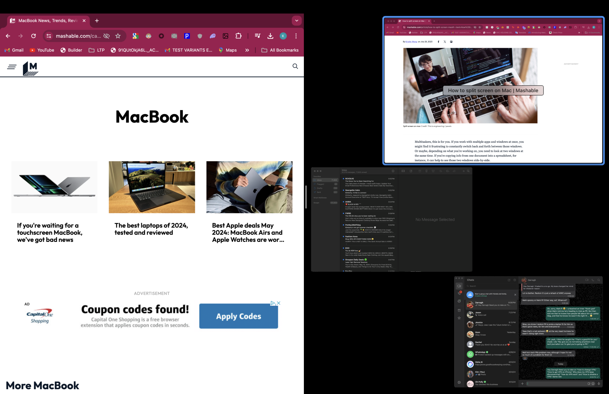The height and width of the screenshot is (394, 609).
Task: Open the WhatsApp attachment plus button
Action: (x=523, y=384)
